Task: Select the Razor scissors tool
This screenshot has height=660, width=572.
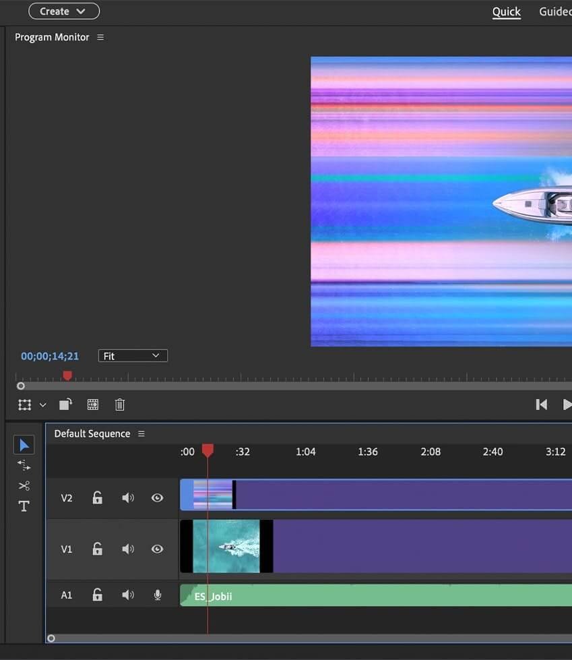Action: pyautogui.click(x=24, y=485)
